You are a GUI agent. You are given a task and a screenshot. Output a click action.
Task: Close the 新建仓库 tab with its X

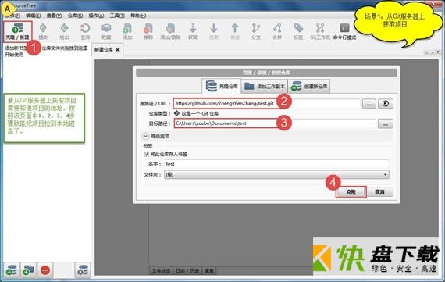(117, 50)
